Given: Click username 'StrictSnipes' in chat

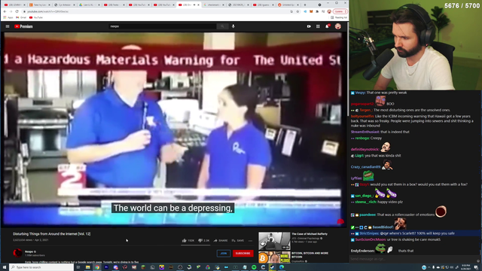Looking at the screenshot, I should pyautogui.click(x=369, y=233).
